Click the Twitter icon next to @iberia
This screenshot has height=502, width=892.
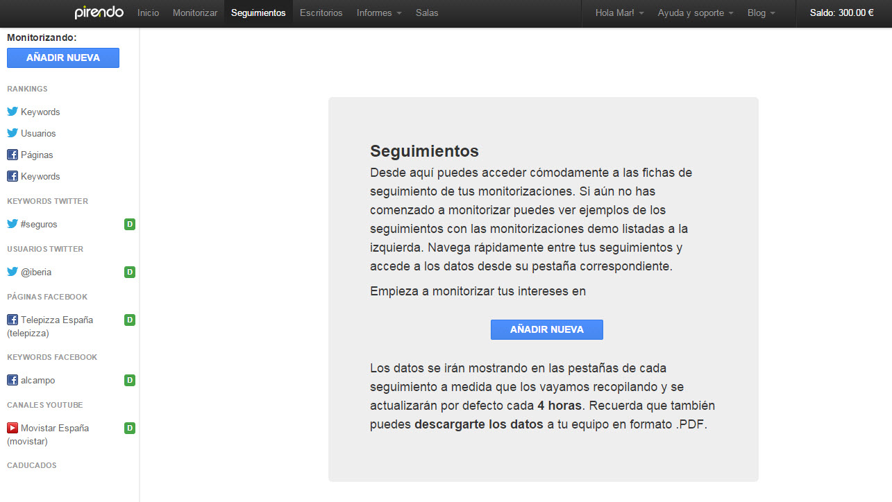pos(12,272)
